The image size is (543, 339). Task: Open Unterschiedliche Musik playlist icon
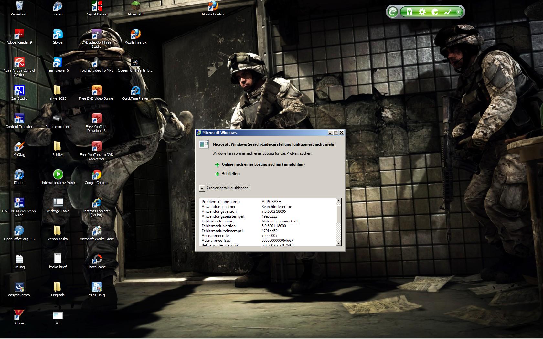pyautogui.click(x=58, y=175)
